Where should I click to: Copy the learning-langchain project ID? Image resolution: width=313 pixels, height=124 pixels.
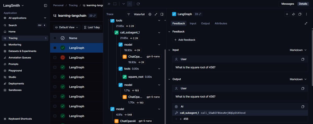click(x=92, y=16)
